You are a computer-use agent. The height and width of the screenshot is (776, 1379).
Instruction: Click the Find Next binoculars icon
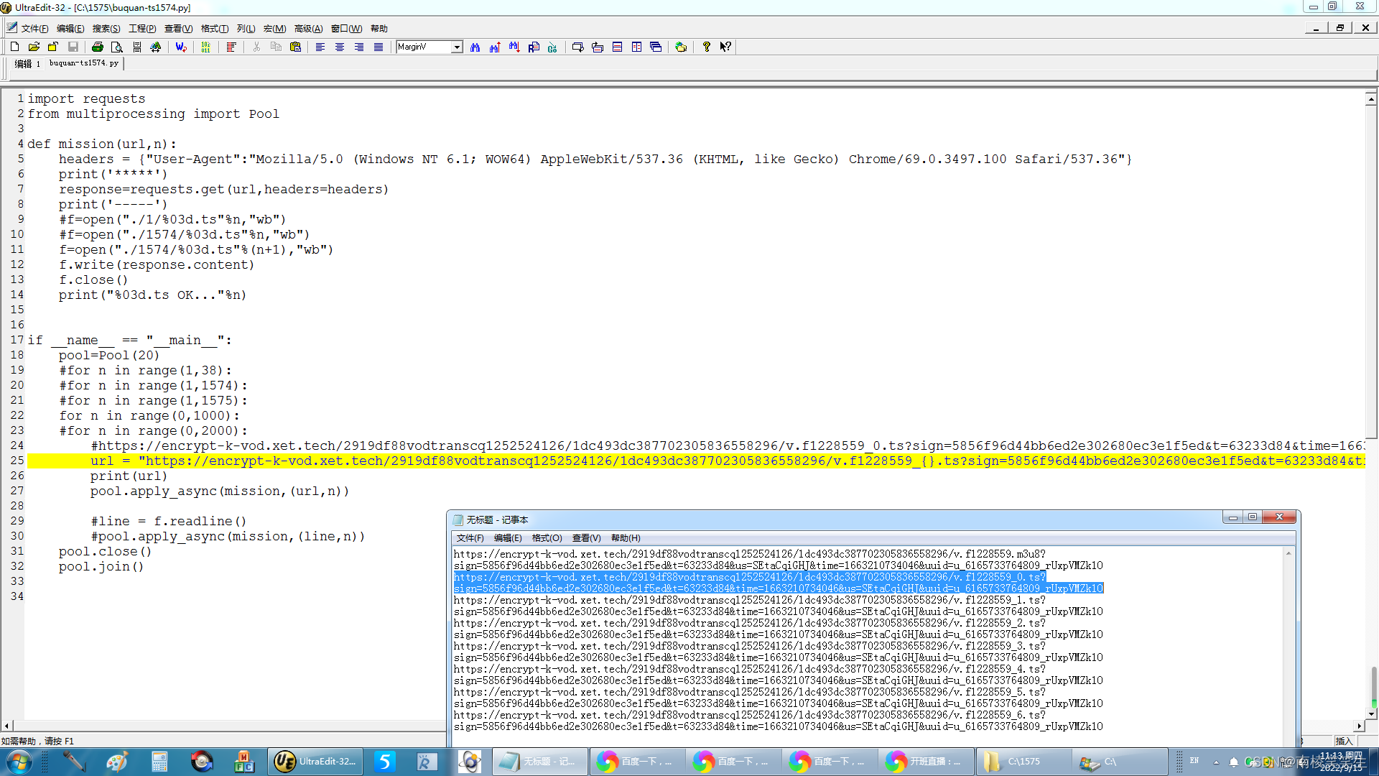pyautogui.click(x=514, y=47)
